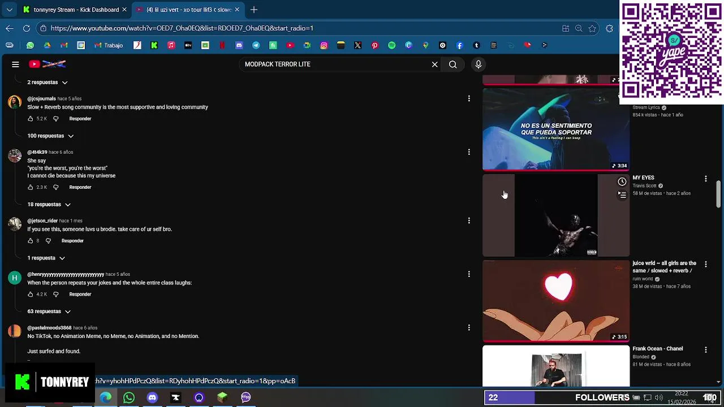This screenshot has width=724, height=407.
Task: Expand the 1 respuesta reply
Action: coord(46,258)
